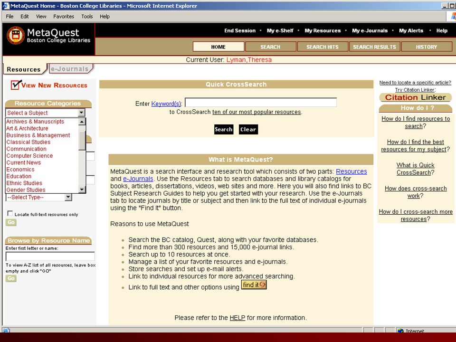This screenshot has width=456, height=342.
Task: Select Economics subject
Action: pos(20,169)
